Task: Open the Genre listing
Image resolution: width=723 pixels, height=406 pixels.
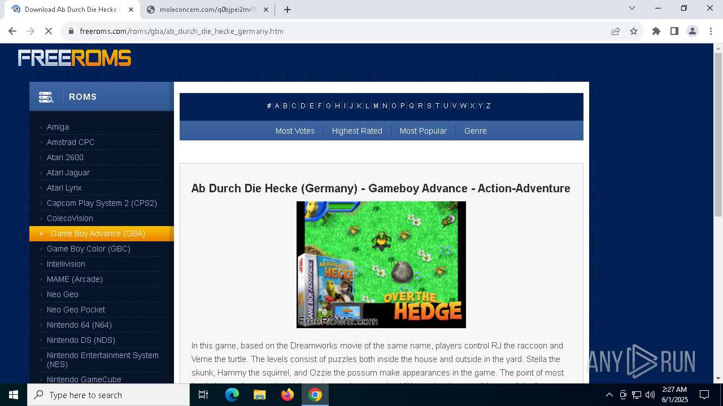Action: point(476,131)
